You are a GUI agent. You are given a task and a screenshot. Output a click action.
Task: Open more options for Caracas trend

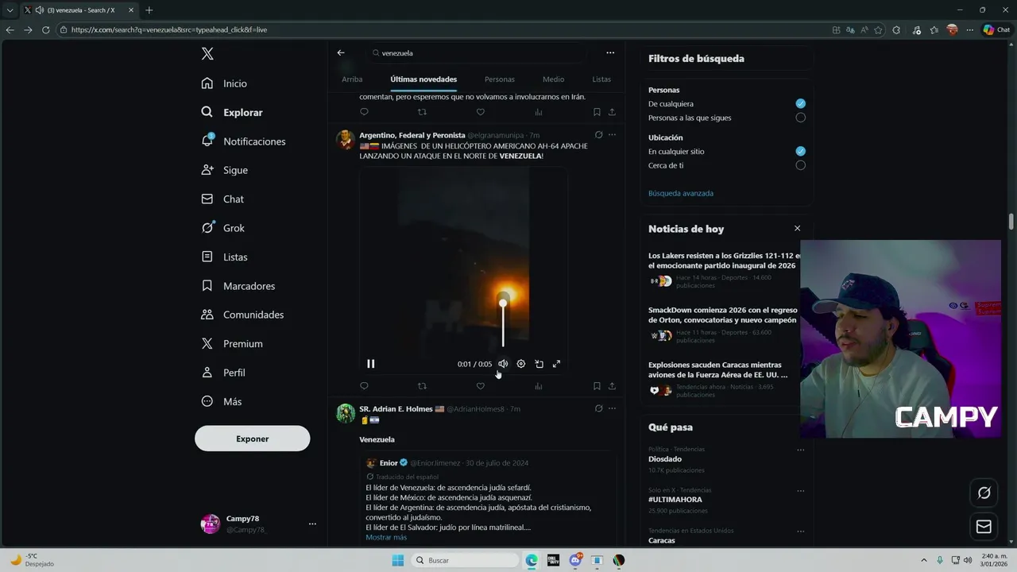800,531
